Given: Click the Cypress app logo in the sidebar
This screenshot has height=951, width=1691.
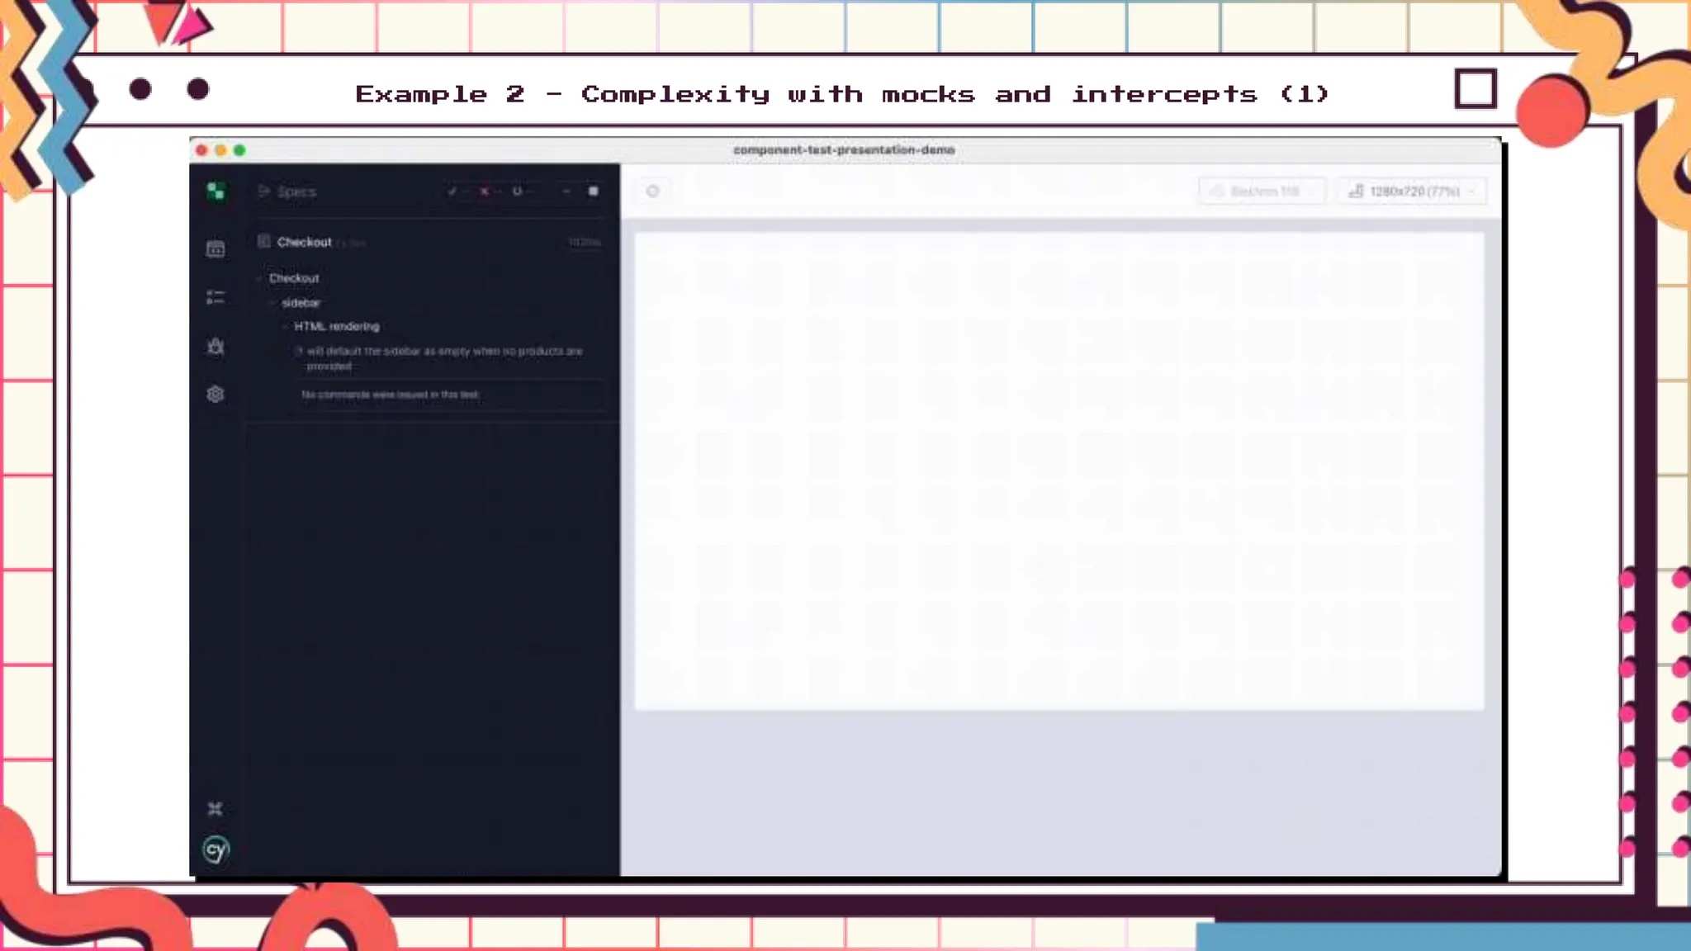Looking at the screenshot, I should (216, 192).
